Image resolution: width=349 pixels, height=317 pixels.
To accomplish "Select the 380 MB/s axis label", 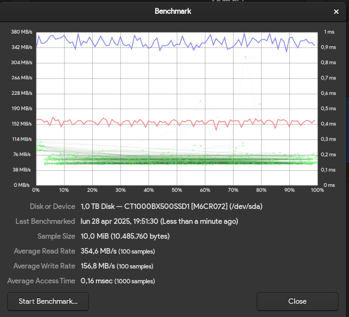I will (x=22, y=32).
